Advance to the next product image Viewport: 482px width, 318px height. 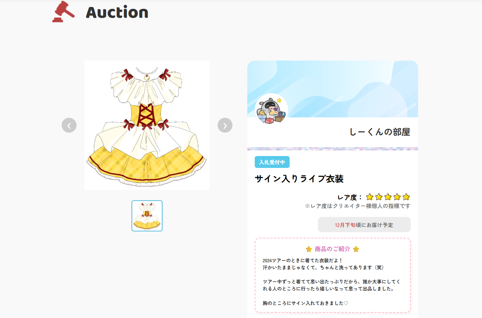click(225, 125)
